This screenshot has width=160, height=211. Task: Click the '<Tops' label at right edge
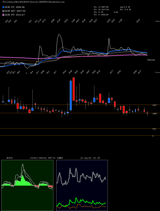(x=157, y=21)
